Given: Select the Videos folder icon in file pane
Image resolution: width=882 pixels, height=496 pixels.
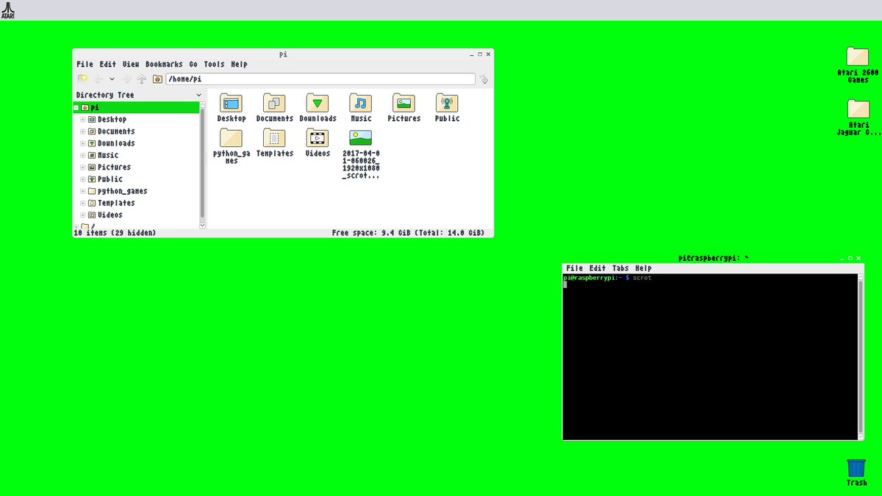Looking at the screenshot, I should tap(318, 138).
